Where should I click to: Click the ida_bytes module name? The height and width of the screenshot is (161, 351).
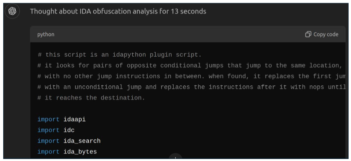(x=80, y=152)
